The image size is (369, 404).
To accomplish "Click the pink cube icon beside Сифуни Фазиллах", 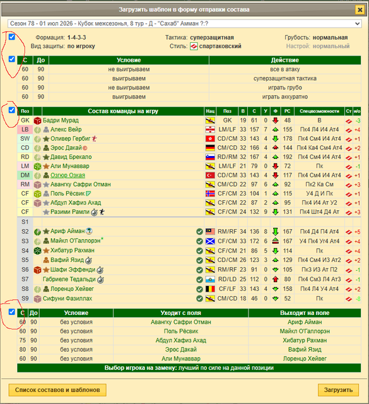I will 38,299.
